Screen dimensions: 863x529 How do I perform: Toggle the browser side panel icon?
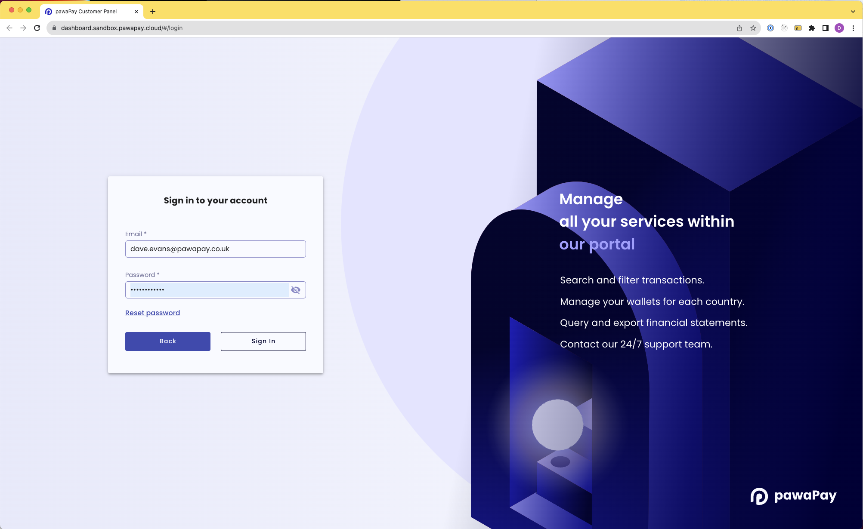(825, 28)
